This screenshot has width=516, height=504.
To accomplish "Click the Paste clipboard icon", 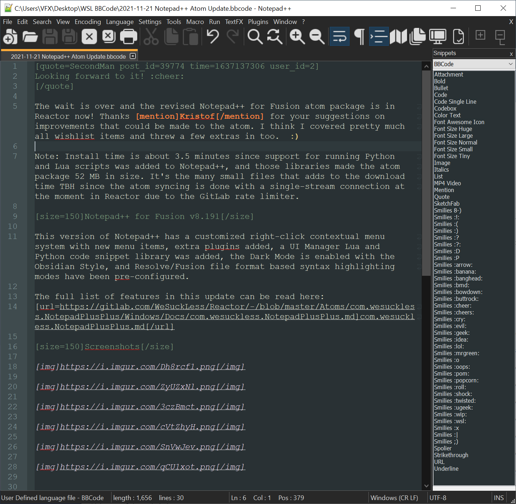I will [190, 36].
